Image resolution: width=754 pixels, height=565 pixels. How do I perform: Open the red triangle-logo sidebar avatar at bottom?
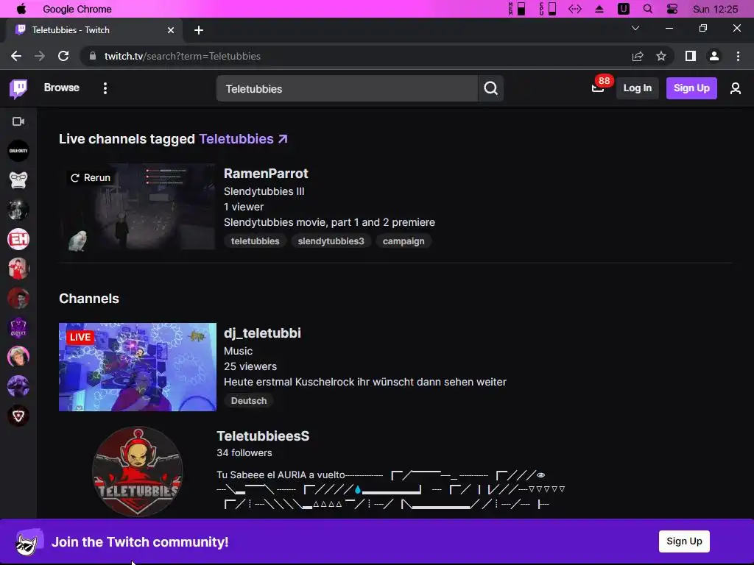tap(18, 416)
